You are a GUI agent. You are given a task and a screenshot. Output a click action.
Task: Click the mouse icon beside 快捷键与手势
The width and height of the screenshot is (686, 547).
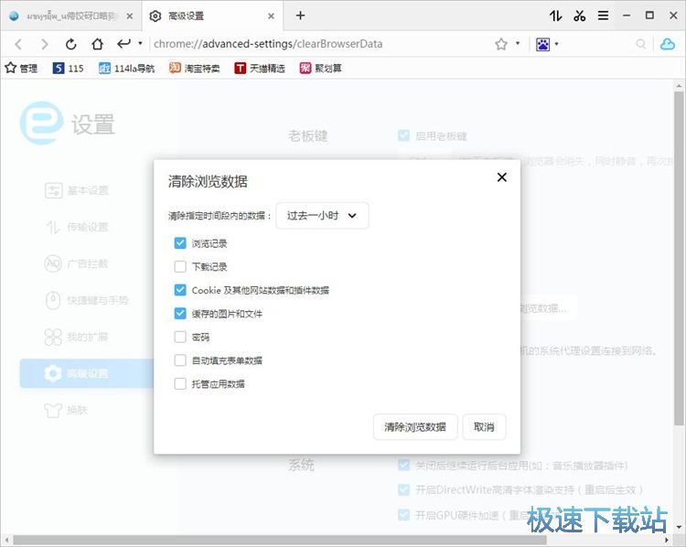(x=53, y=300)
